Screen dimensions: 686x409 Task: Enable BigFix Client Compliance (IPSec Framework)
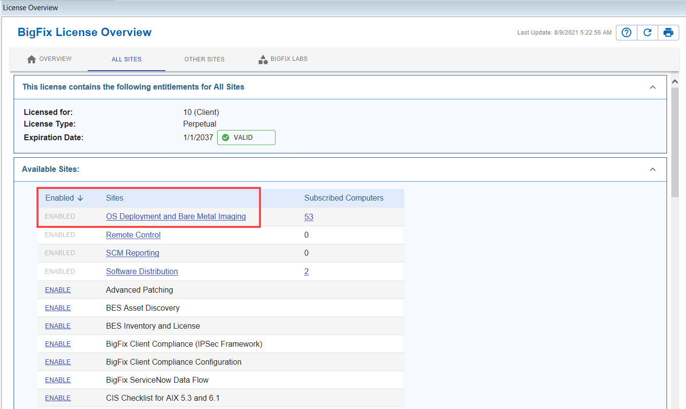[x=58, y=344]
